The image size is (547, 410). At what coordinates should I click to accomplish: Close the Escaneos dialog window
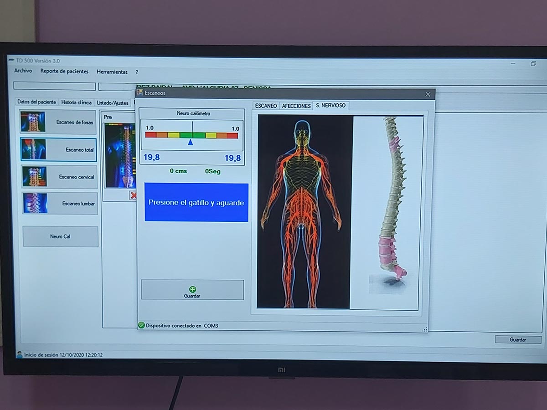coord(428,94)
